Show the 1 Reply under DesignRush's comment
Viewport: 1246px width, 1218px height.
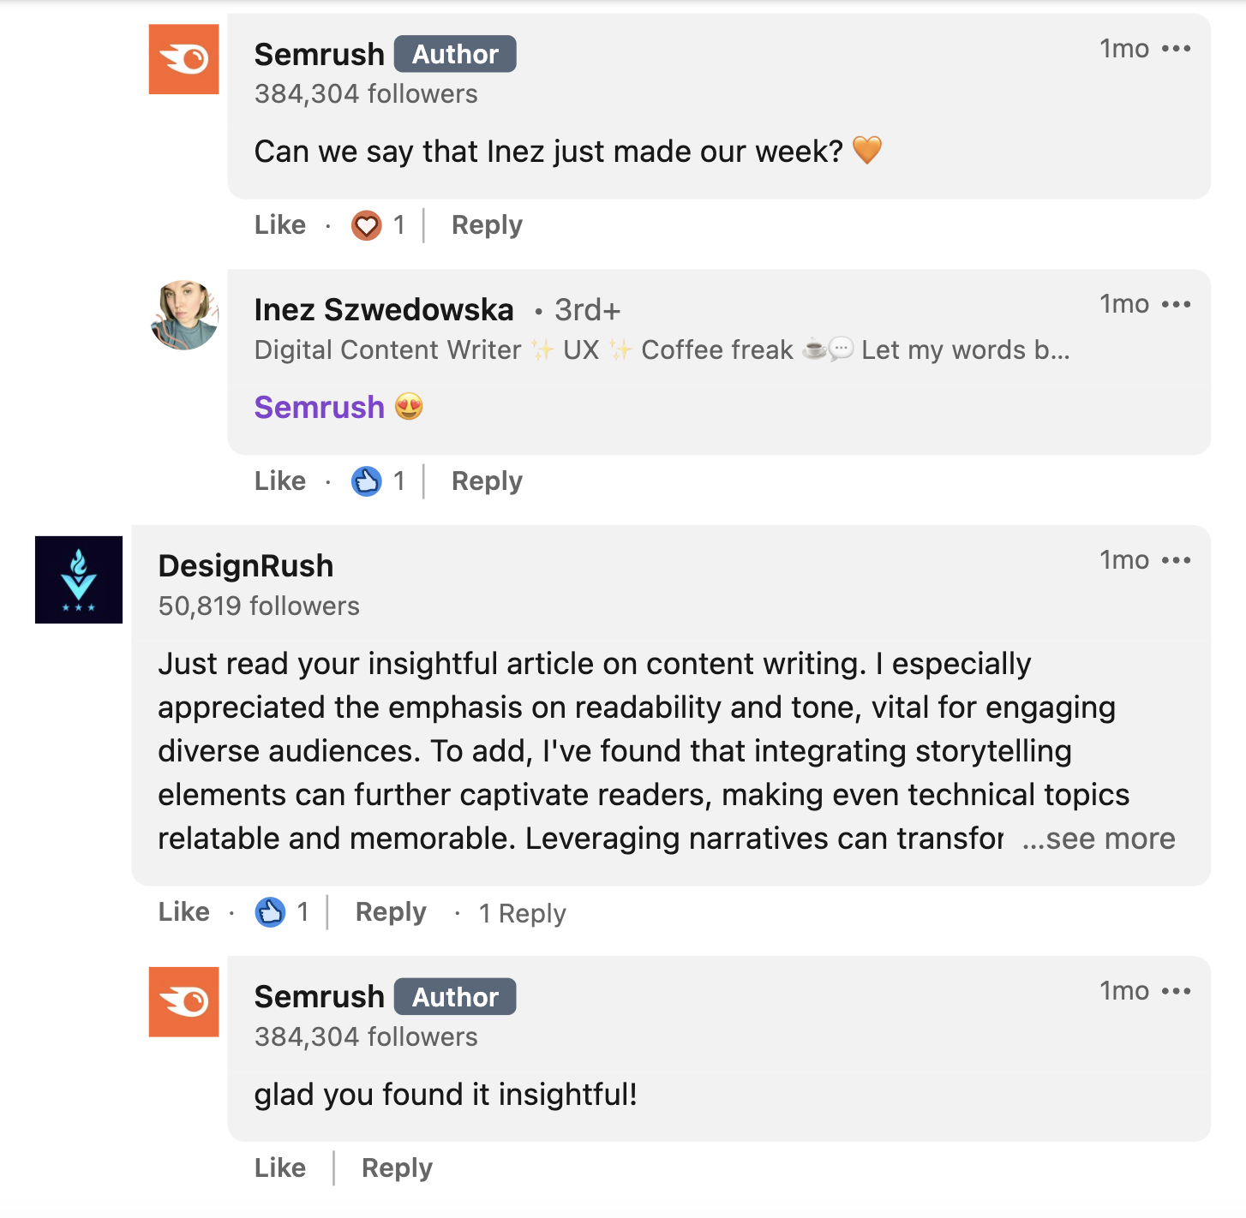(x=522, y=913)
